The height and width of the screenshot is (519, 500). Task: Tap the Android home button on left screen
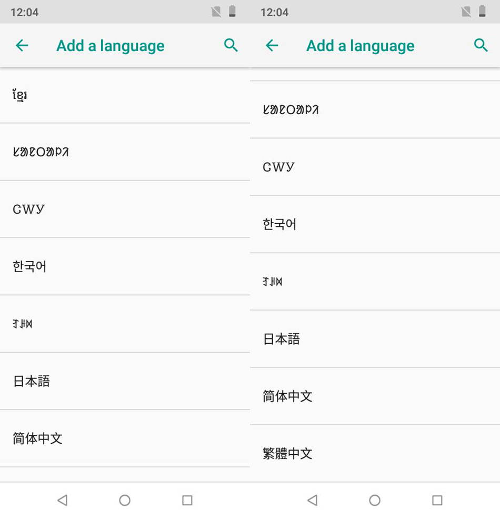[125, 500]
